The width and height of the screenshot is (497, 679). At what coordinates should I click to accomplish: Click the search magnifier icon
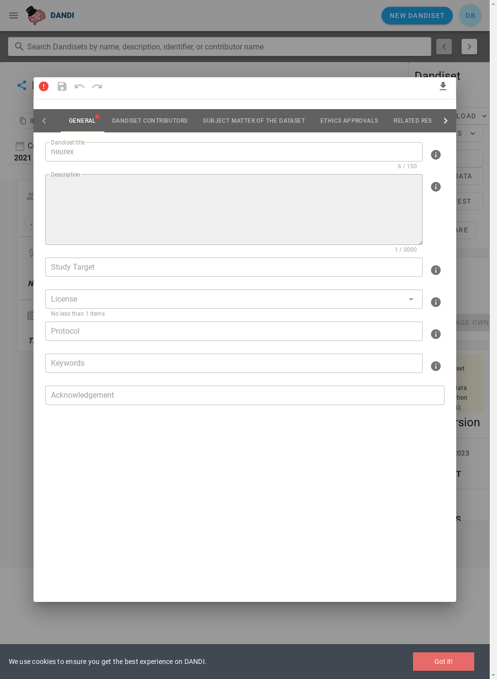(x=19, y=47)
